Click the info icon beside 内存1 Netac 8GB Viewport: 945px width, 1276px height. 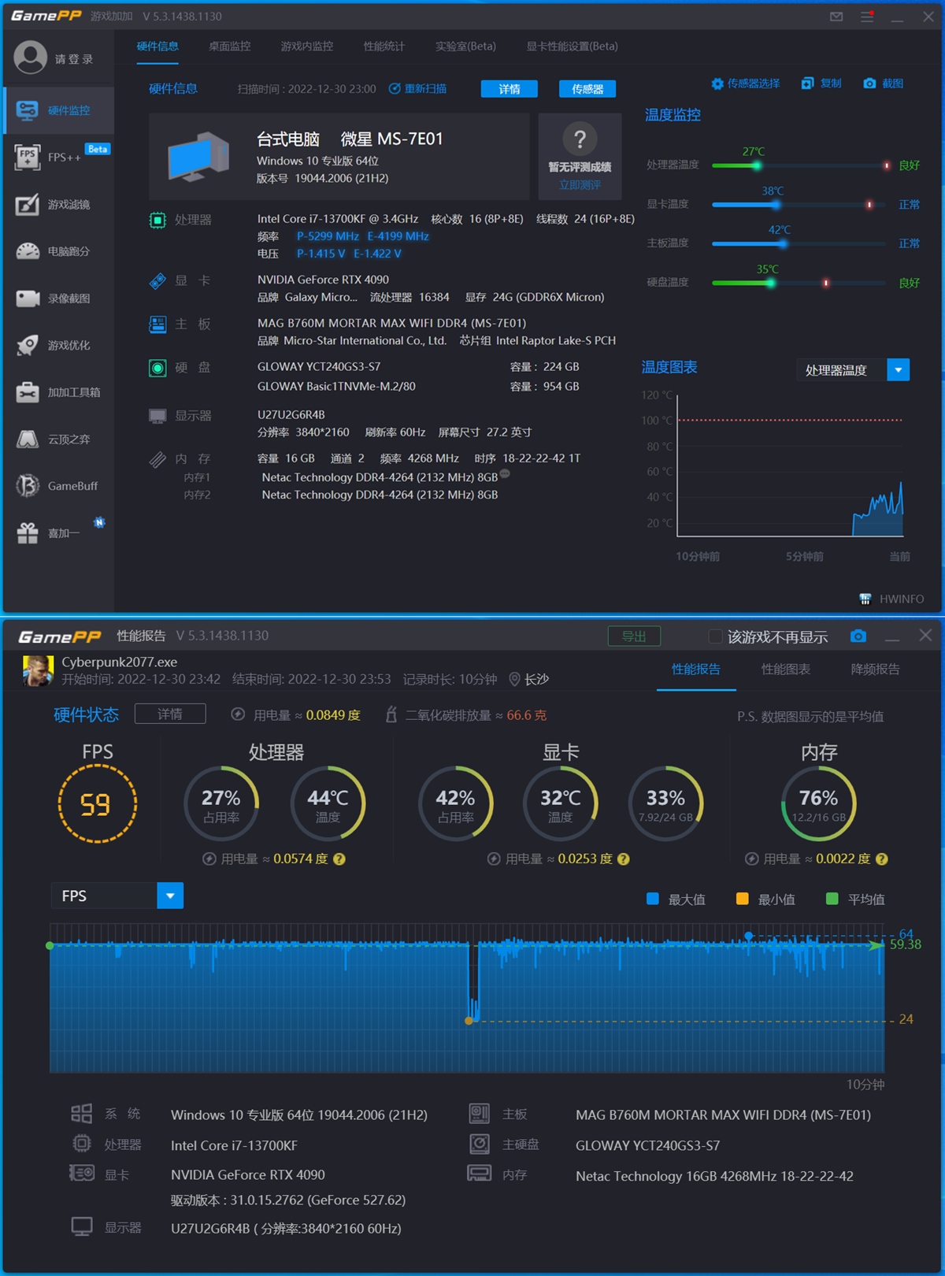point(505,474)
